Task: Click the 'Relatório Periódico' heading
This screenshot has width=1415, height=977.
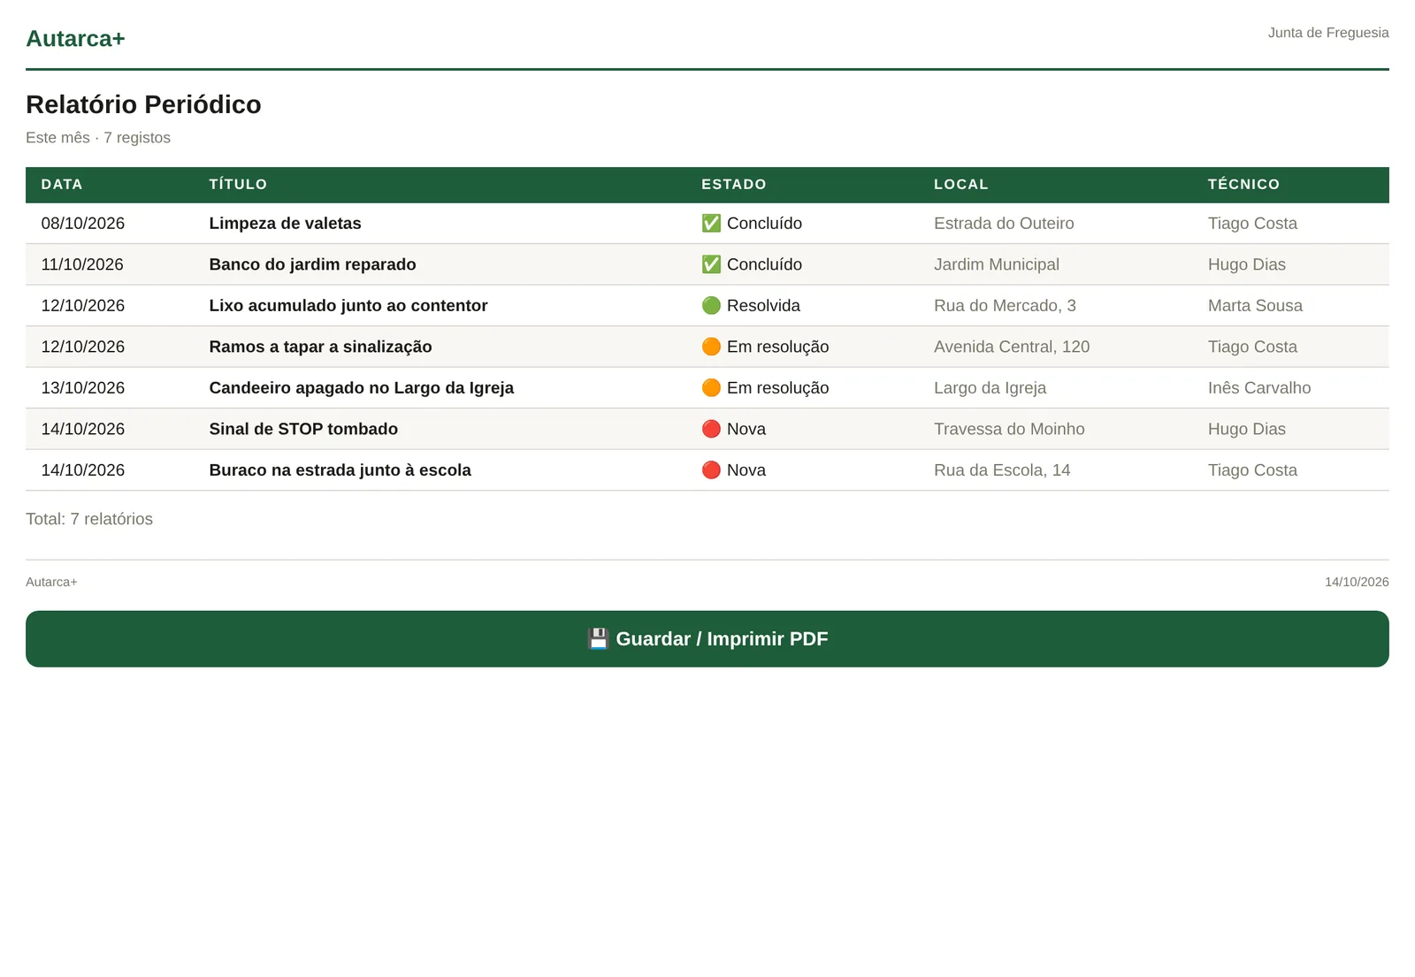Action: click(143, 104)
